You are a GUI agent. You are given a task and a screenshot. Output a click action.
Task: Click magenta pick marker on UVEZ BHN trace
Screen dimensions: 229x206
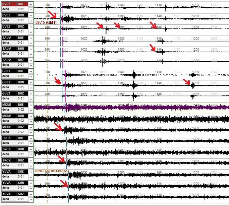point(62,19)
